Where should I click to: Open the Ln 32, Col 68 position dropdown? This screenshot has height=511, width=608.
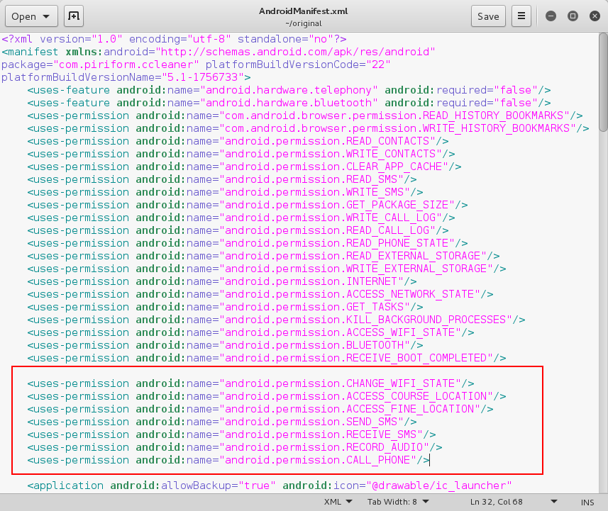click(x=514, y=502)
